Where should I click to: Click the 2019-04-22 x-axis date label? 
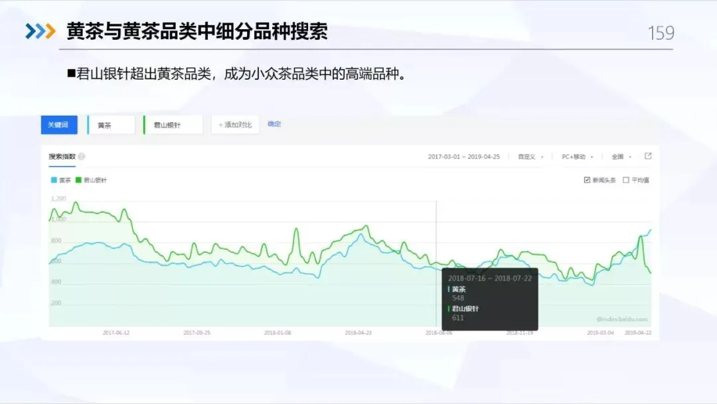pos(638,333)
